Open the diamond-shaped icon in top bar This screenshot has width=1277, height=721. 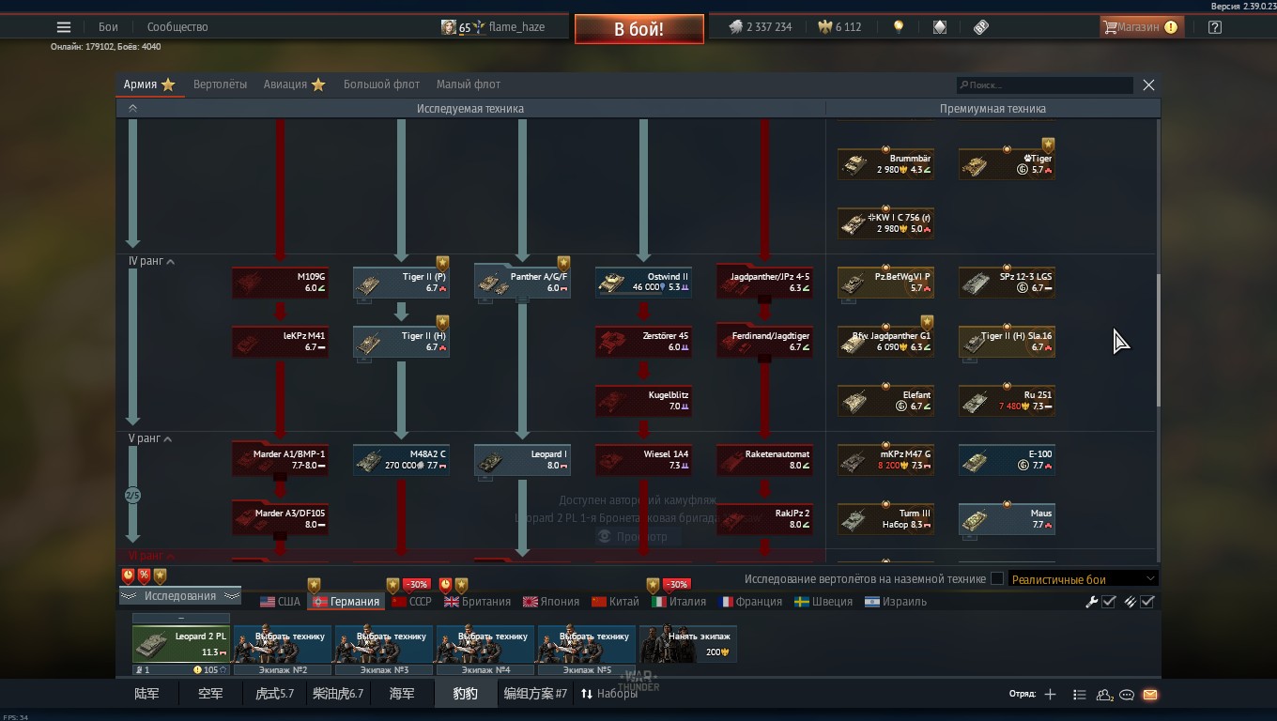(940, 27)
